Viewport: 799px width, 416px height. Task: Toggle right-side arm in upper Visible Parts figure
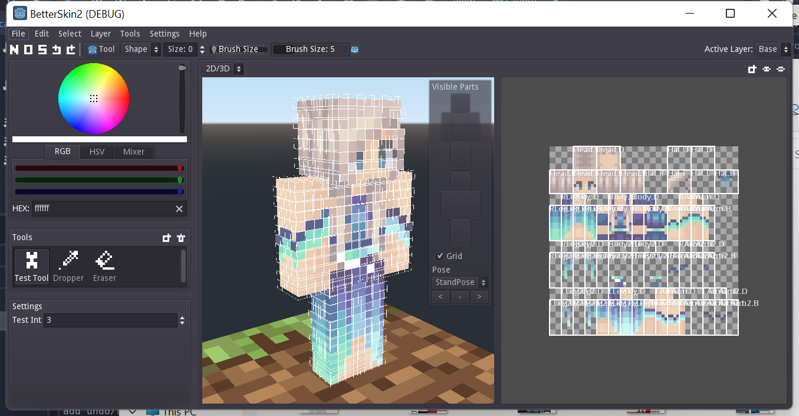[x=475, y=126]
